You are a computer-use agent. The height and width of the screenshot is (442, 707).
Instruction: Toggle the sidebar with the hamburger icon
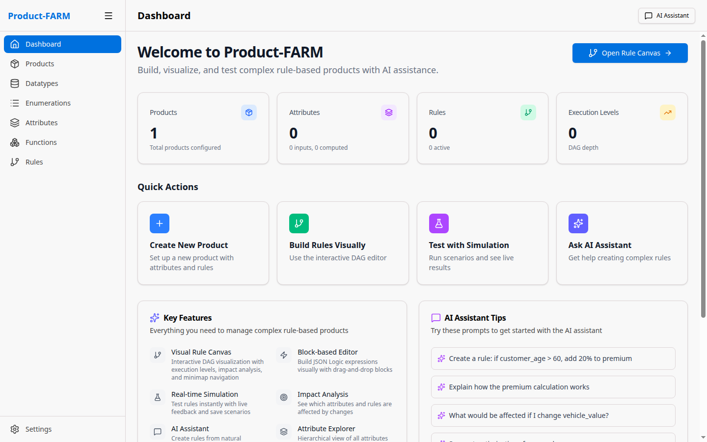(x=109, y=16)
